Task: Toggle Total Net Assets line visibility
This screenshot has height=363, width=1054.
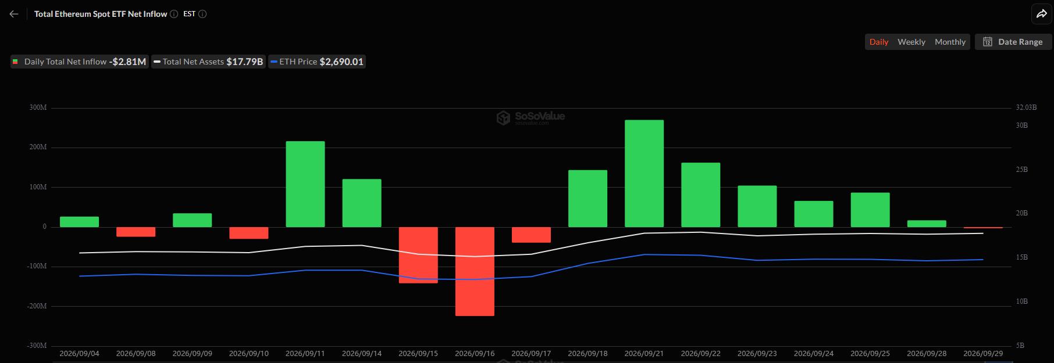Action: pyautogui.click(x=209, y=62)
